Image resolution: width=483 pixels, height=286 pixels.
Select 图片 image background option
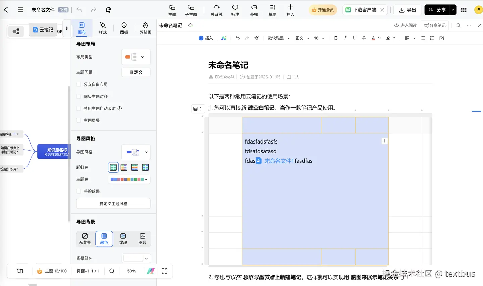(x=142, y=239)
